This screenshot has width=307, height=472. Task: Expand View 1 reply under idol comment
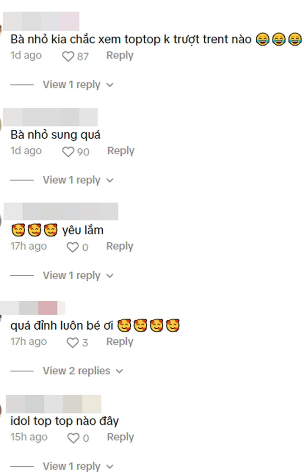[78, 466]
